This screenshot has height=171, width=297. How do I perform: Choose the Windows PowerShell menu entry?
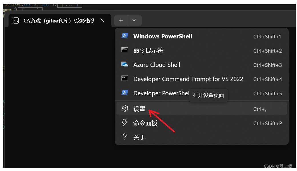(163, 36)
